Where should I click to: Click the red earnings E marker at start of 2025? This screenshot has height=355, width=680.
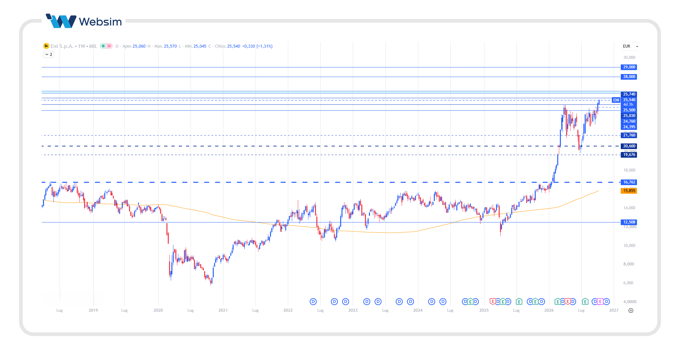(x=493, y=301)
